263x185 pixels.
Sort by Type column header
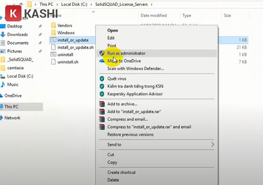(x=187, y=16)
